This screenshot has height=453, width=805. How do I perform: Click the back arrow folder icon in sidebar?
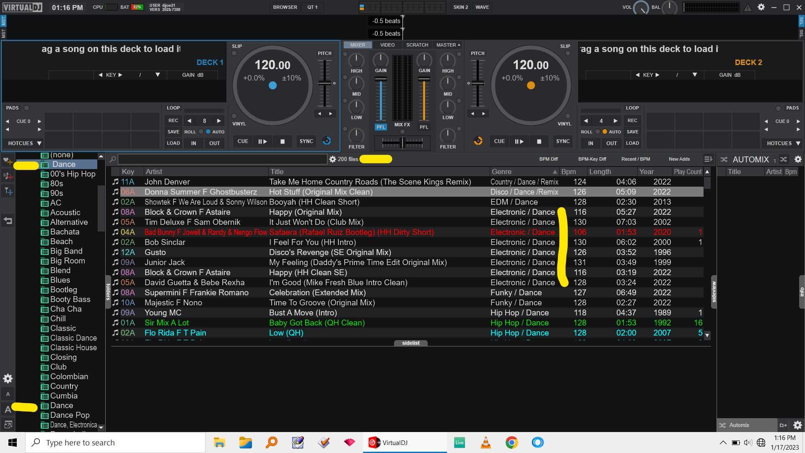point(8,221)
